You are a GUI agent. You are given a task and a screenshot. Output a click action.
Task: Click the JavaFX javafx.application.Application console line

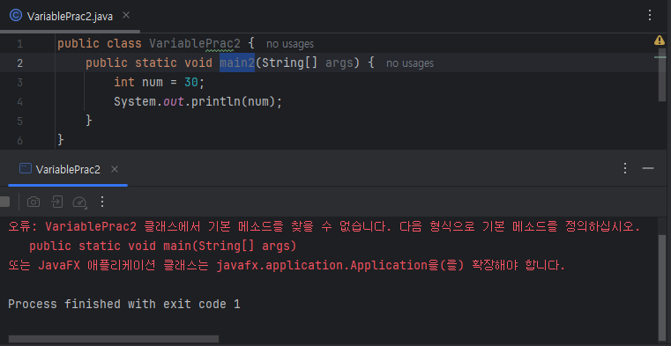tap(287, 266)
